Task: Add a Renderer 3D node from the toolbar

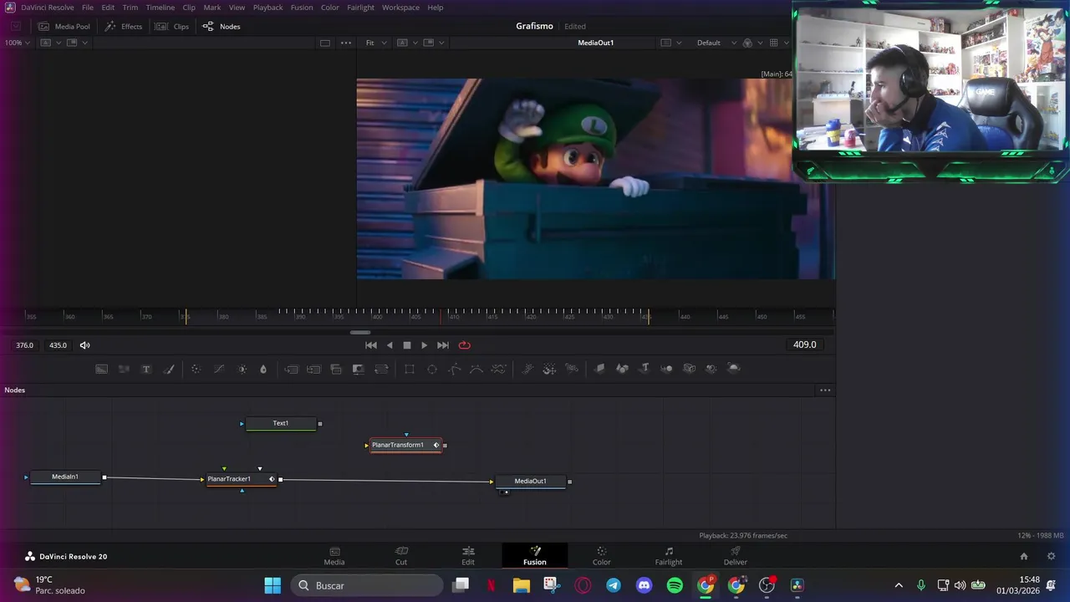Action: (734, 369)
